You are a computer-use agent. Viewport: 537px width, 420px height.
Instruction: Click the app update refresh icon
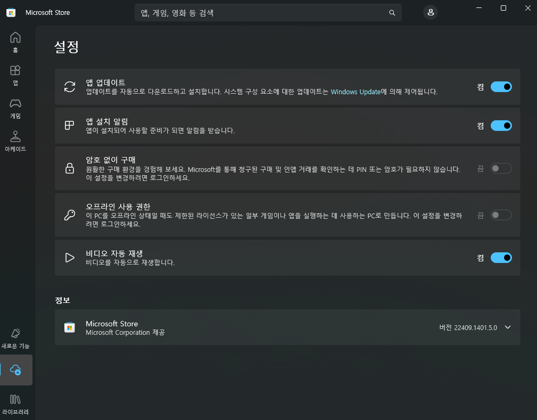click(x=70, y=87)
